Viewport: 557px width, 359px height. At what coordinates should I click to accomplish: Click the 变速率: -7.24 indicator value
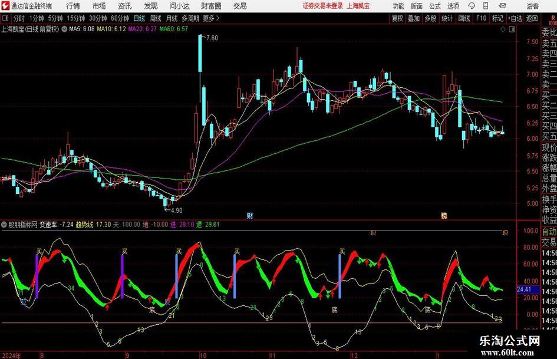click(56, 225)
